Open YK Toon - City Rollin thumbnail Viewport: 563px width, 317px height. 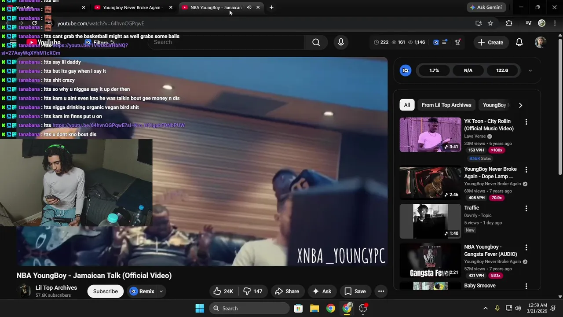pyautogui.click(x=430, y=135)
